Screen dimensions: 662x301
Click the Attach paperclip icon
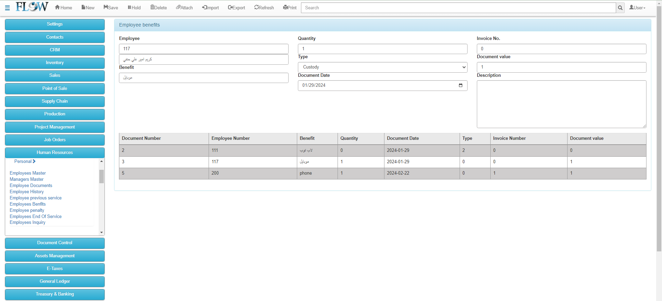coord(178,7)
